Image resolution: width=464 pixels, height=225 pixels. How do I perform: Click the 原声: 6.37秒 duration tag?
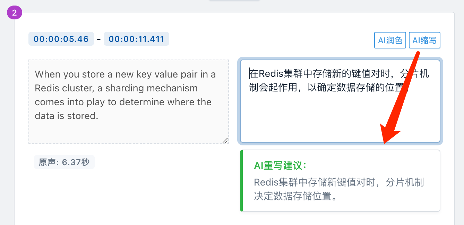click(x=64, y=162)
